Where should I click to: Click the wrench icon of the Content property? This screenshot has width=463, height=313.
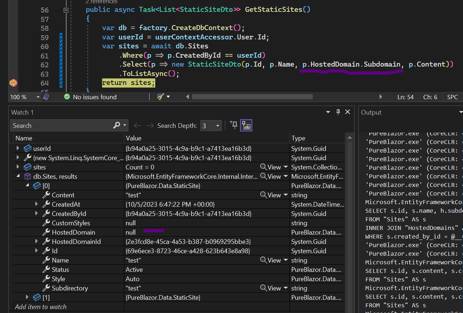click(x=46, y=195)
